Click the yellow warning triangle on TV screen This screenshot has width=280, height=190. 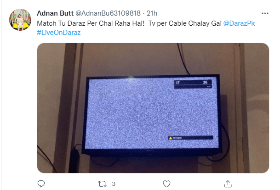(171, 138)
